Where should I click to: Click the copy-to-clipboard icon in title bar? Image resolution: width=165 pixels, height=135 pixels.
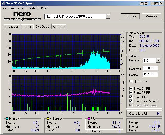[x=142, y=3]
